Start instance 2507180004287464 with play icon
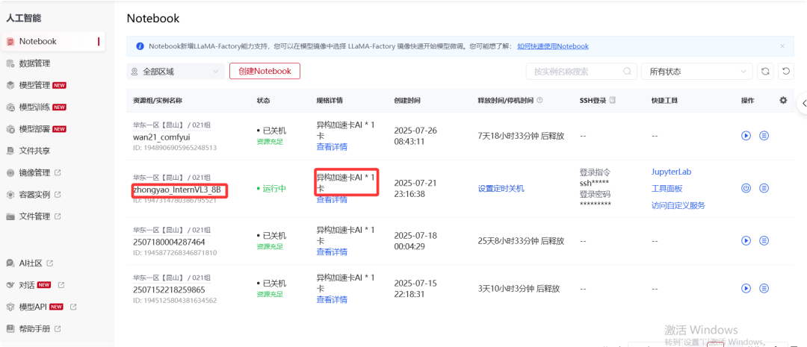Image resolution: width=807 pixels, height=347 pixels. point(746,240)
